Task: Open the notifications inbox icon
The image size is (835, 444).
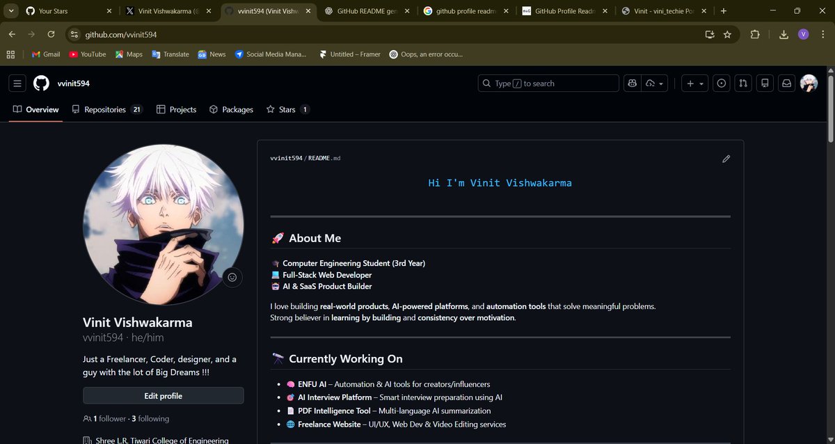Action: point(786,83)
